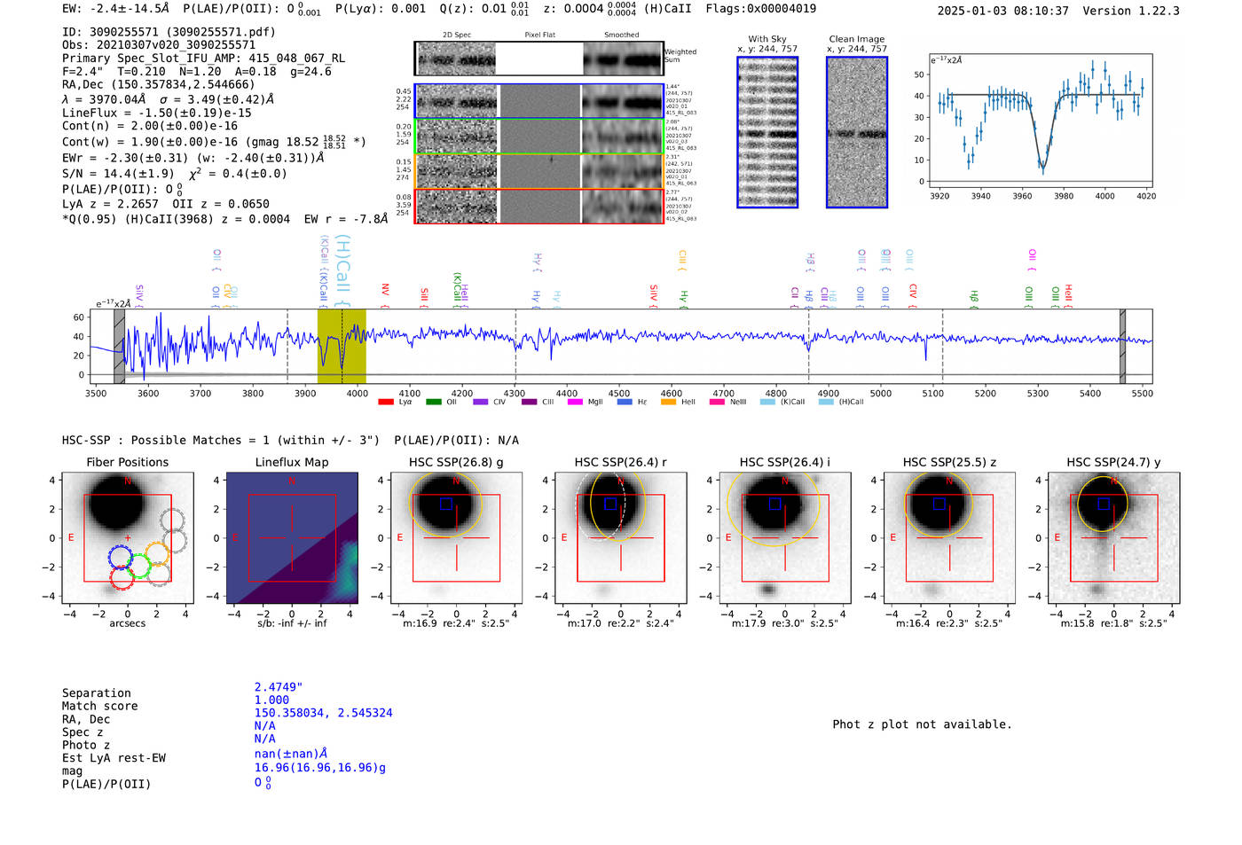The height and width of the screenshot is (845, 1242).
Task: Select the blue Hε legend swatch
Action: point(625,402)
